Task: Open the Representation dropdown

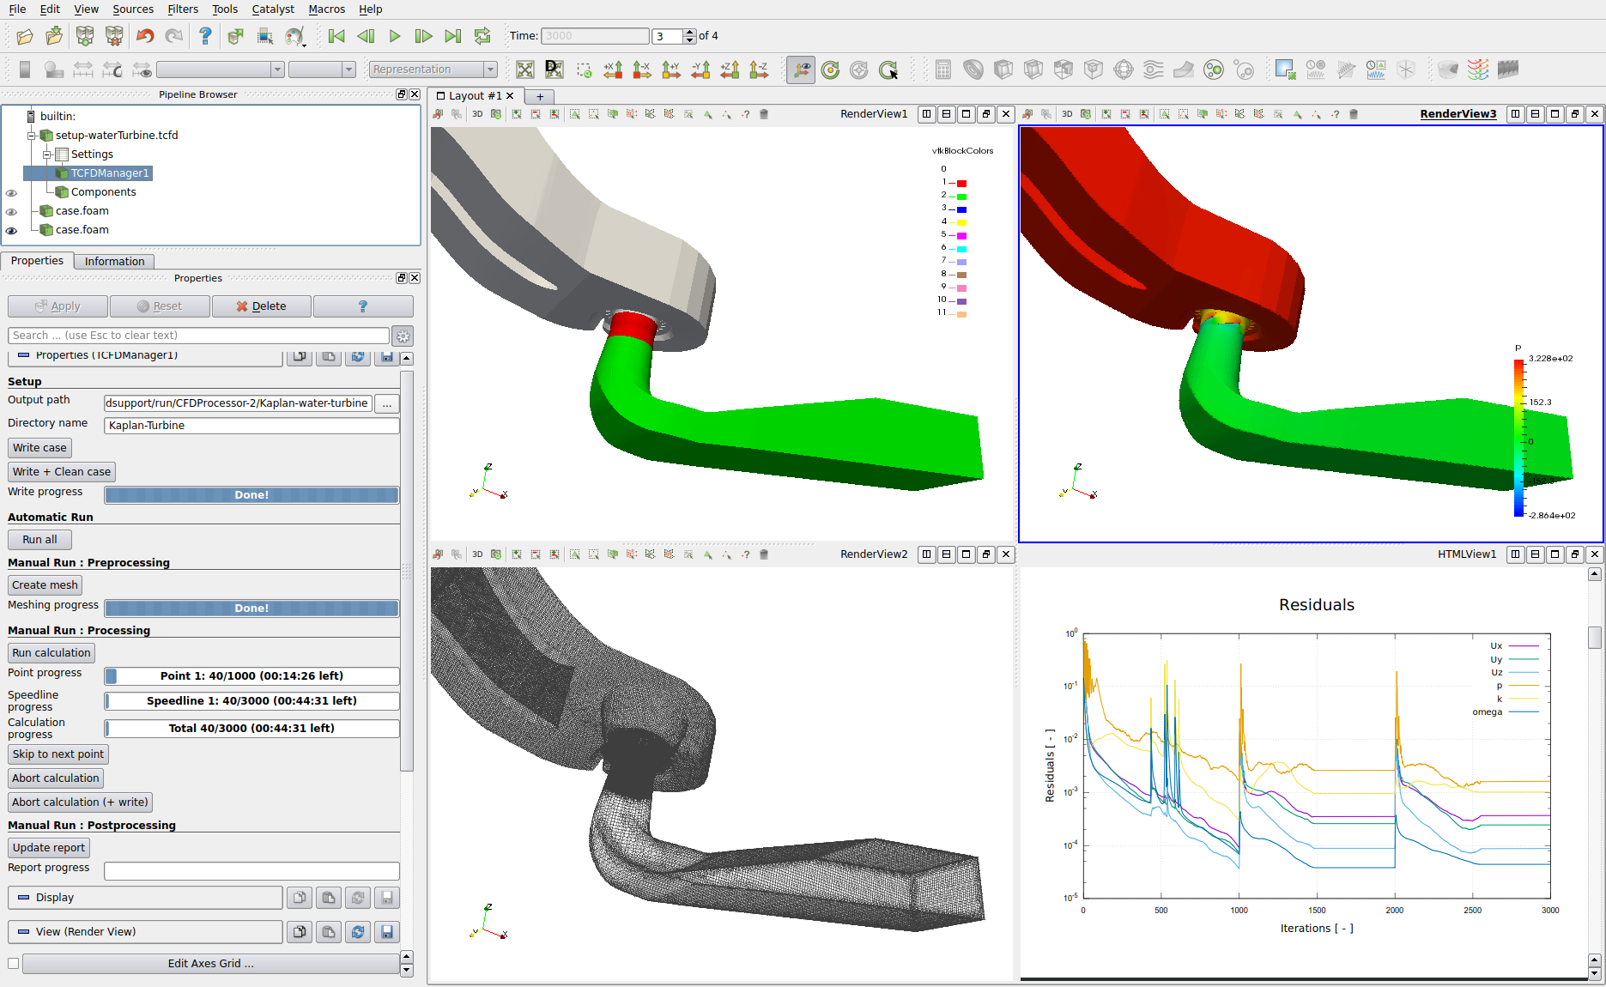Action: 433,69
